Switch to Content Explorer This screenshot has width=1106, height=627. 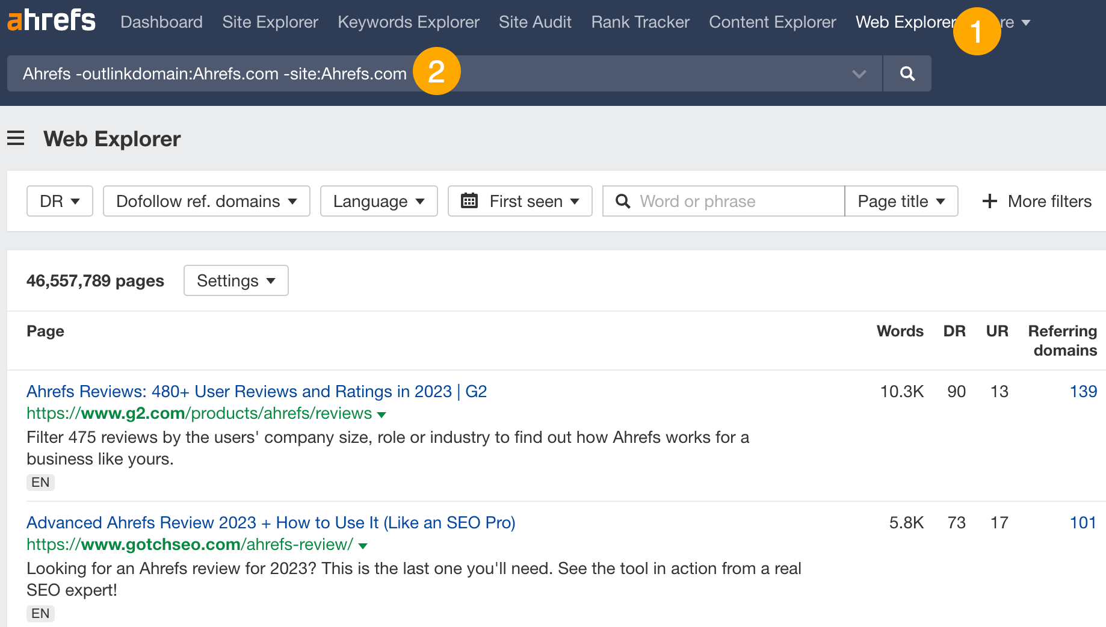click(x=772, y=22)
